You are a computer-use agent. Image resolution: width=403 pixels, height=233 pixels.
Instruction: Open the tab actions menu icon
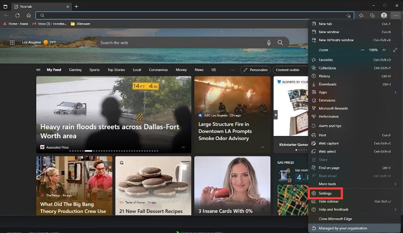click(5, 6)
